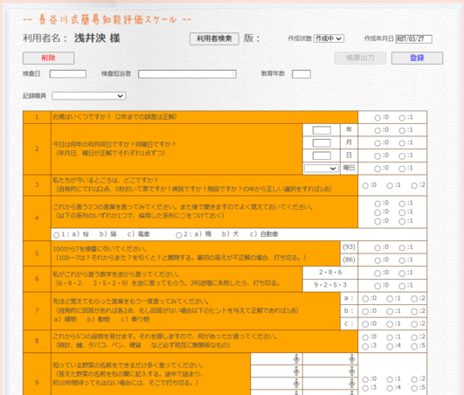The height and width of the screenshot is (395, 464).
Task: Select score 1 in question 4 first row
Action: 402,204
